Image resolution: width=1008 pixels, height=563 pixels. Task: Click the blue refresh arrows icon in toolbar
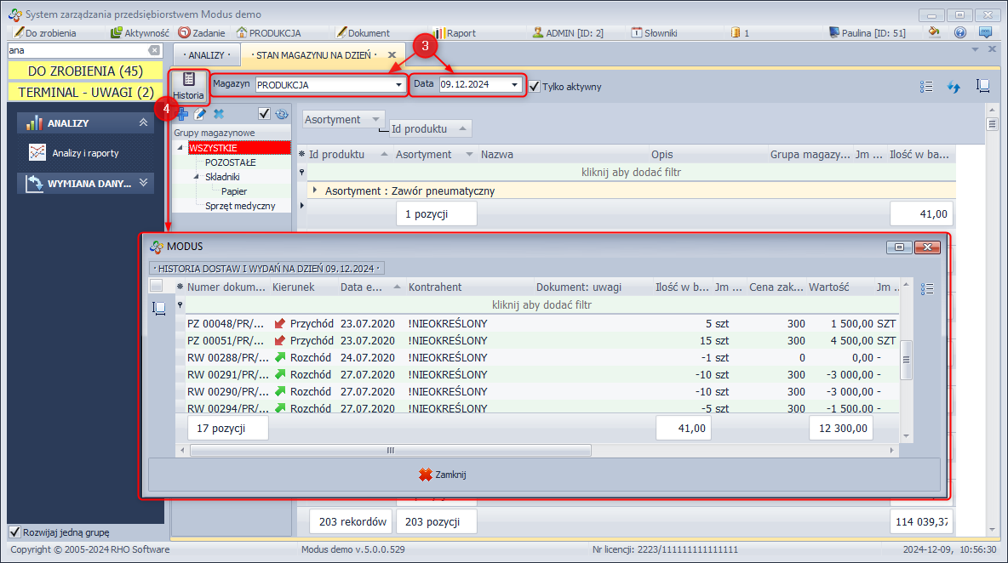coord(954,86)
